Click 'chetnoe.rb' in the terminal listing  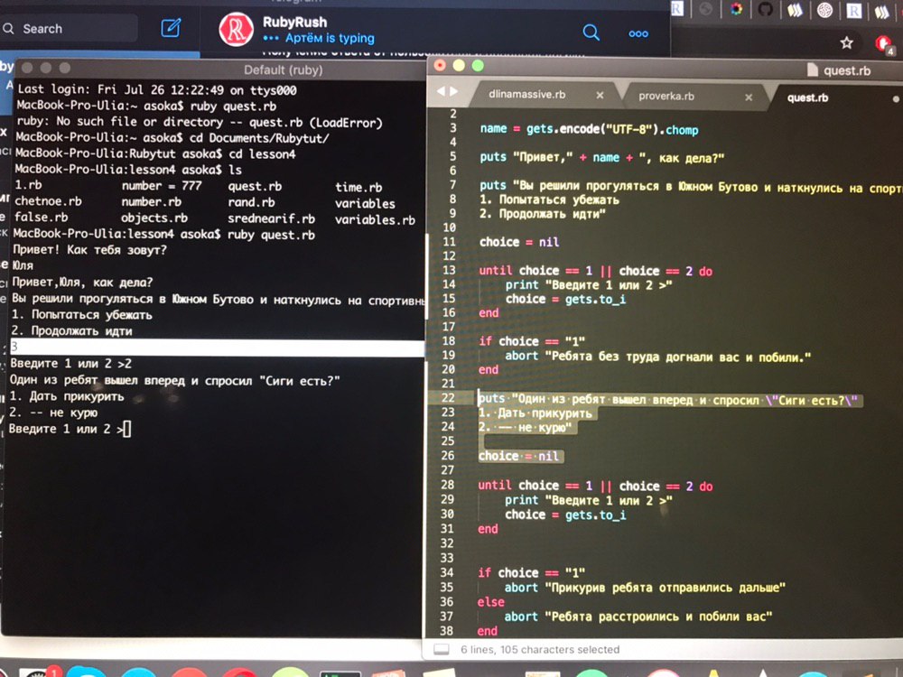tap(48, 201)
